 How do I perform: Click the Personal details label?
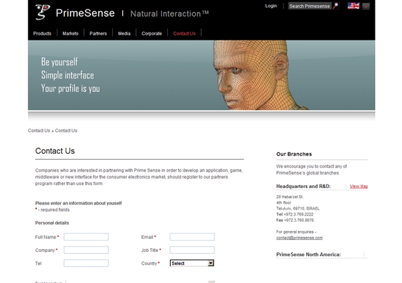(52, 223)
